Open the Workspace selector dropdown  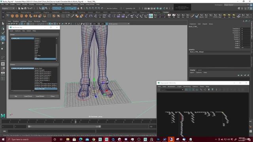[236, 5]
